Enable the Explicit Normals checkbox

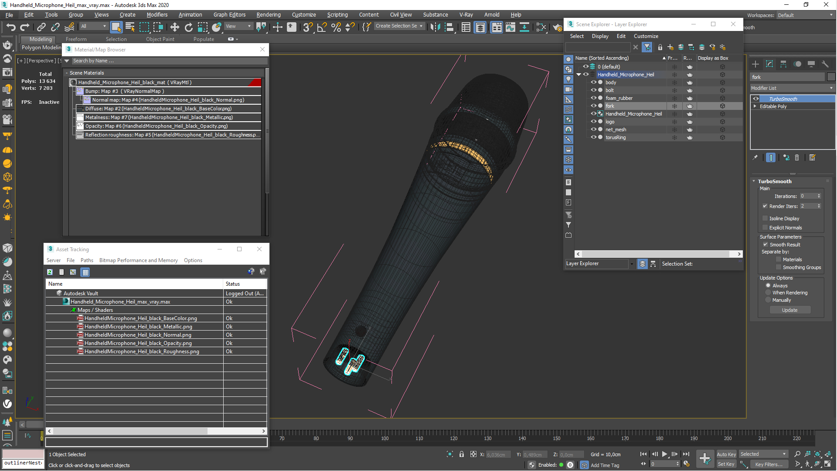[765, 228]
